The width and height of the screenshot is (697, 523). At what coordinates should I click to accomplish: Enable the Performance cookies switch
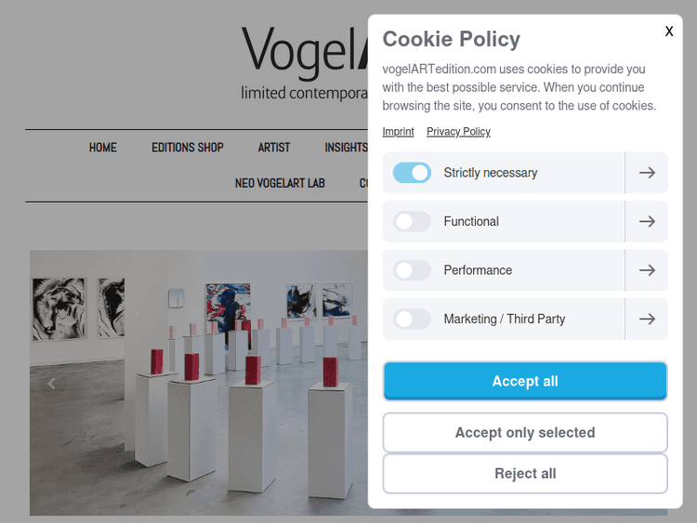[x=412, y=270]
